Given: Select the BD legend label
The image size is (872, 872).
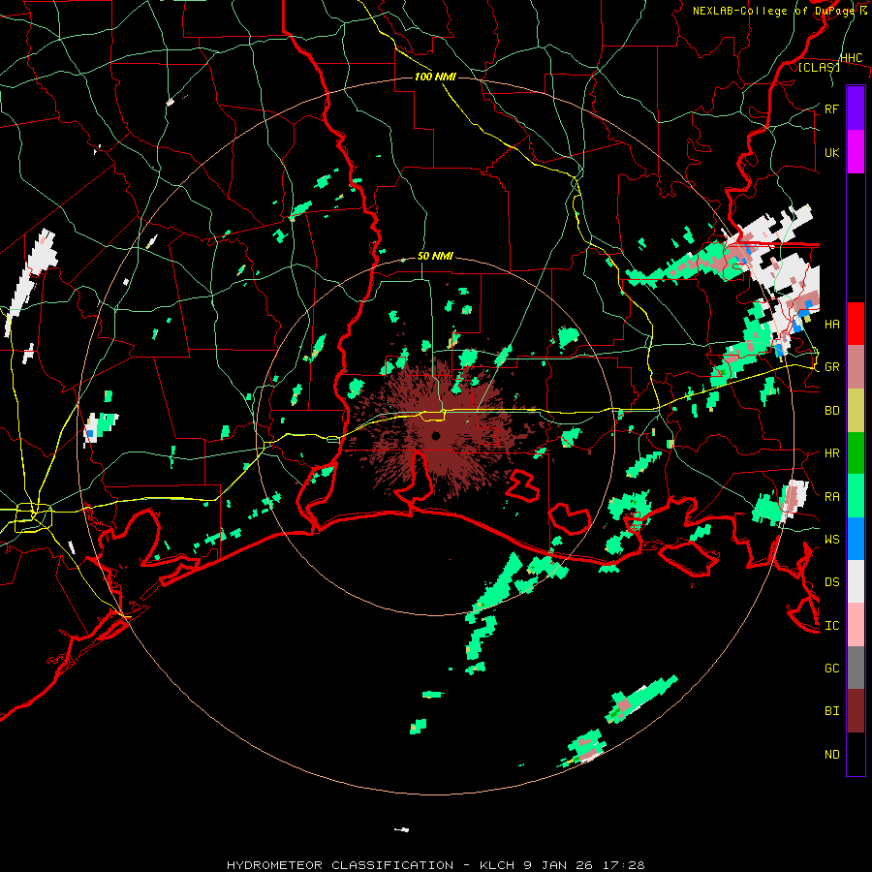Looking at the screenshot, I should point(831,411).
